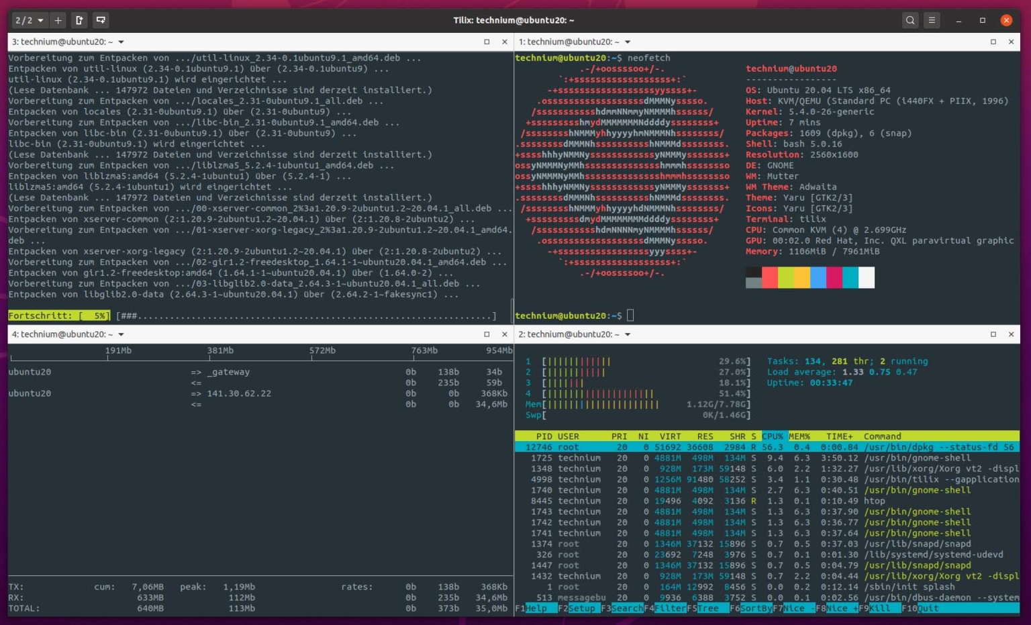Maximize the bandwidth monitor terminal pane
The image size is (1031, 625).
(x=487, y=334)
